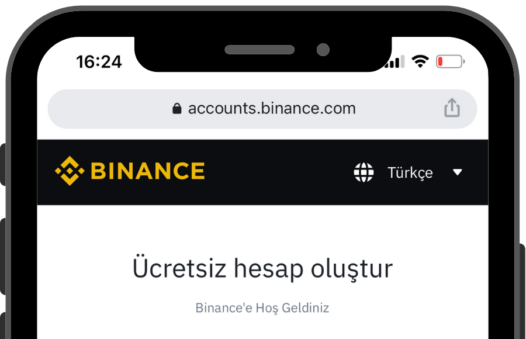Viewport: 526px width, 339px height.
Task: Tap the low battery indicator icon
Action: tap(450, 61)
